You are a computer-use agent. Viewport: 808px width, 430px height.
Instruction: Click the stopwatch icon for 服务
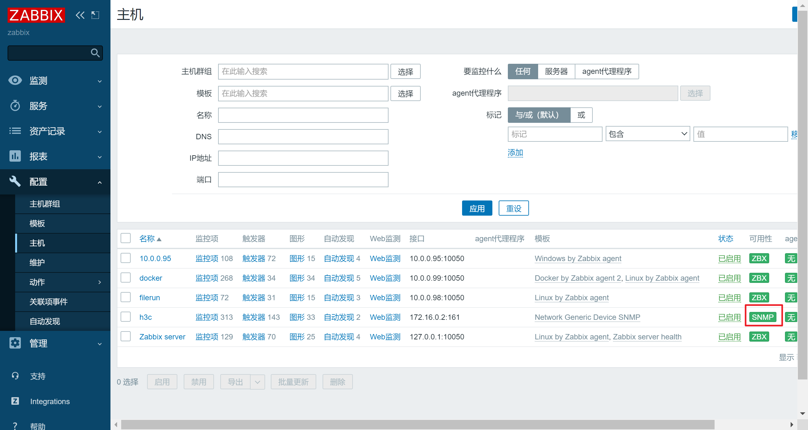point(15,105)
